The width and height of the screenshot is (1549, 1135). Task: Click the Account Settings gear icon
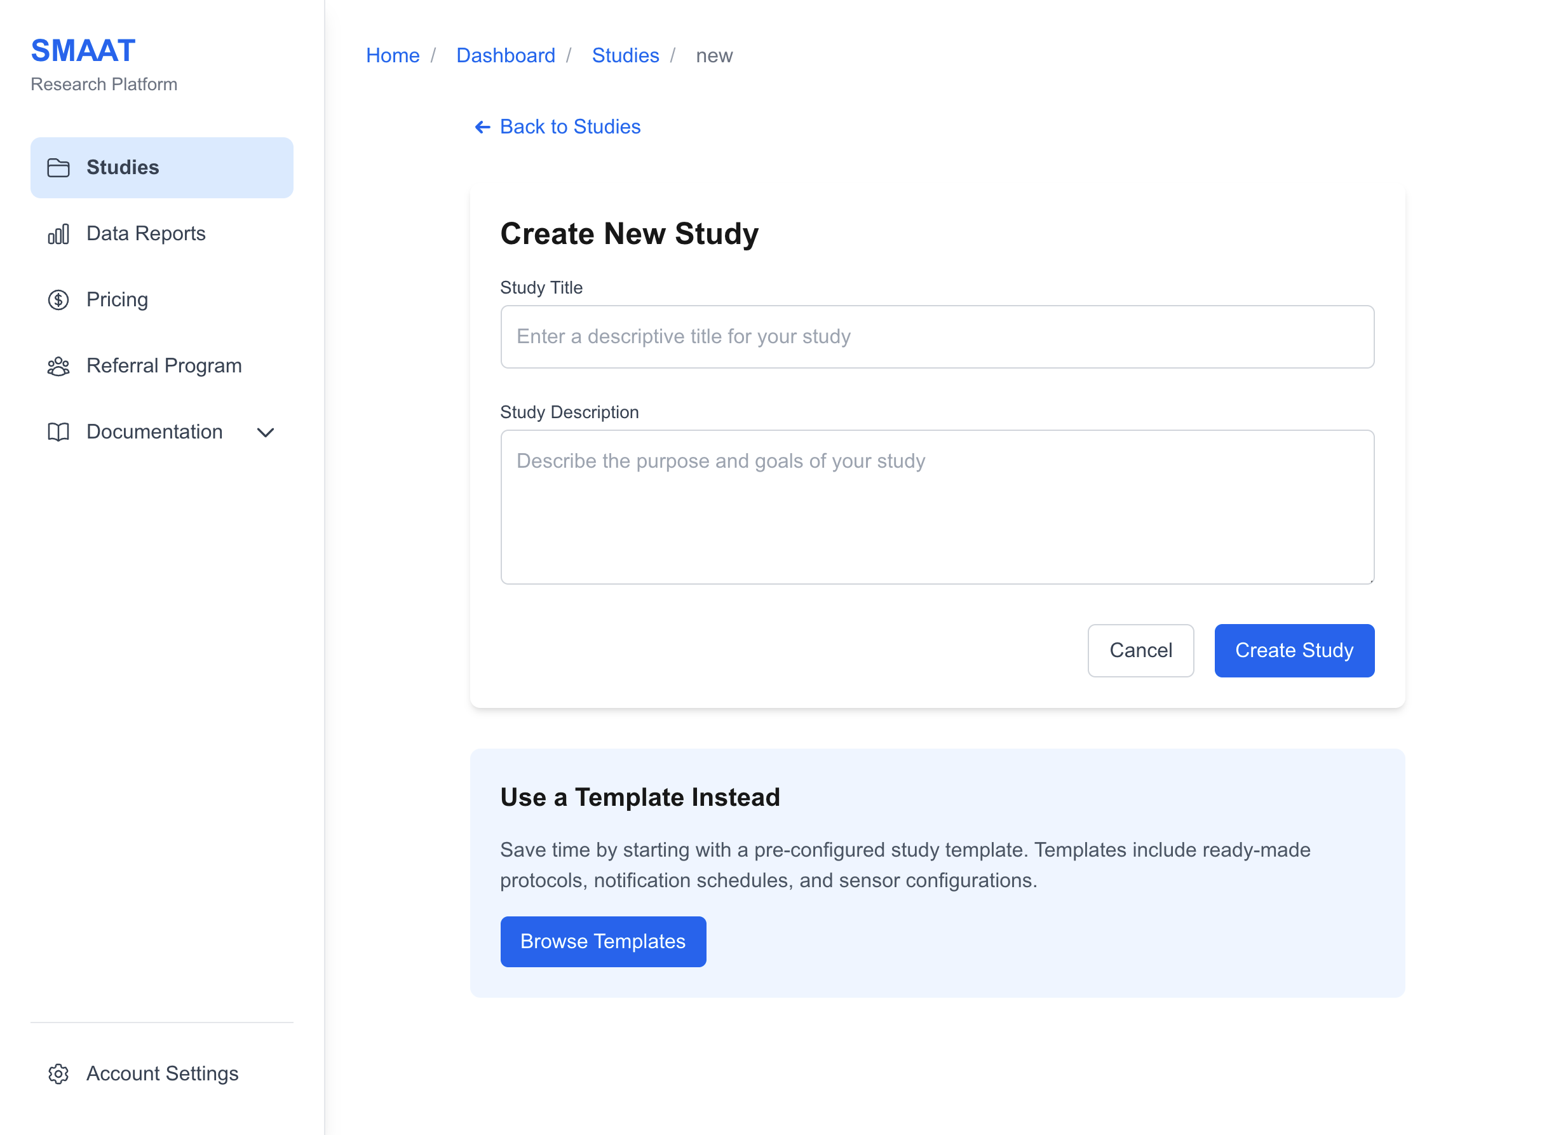[58, 1073]
